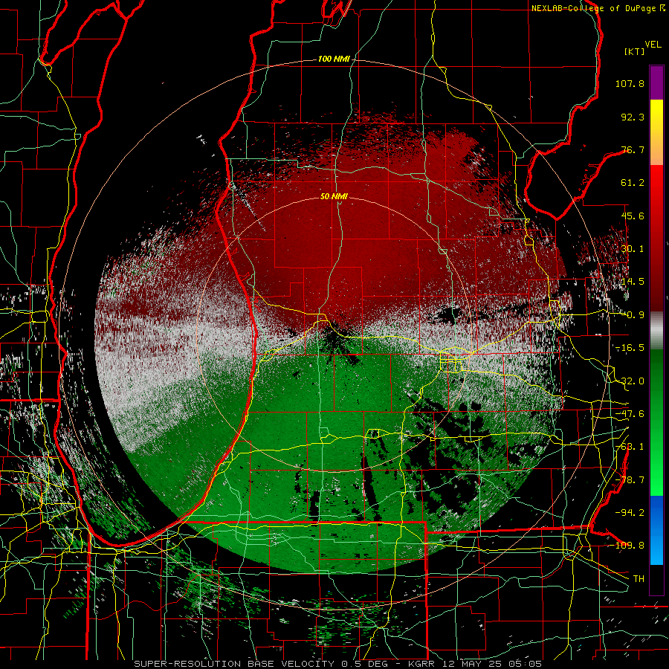Pick the blue segment of the color bar
This screenshot has width=669, height=669.
pos(656,530)
